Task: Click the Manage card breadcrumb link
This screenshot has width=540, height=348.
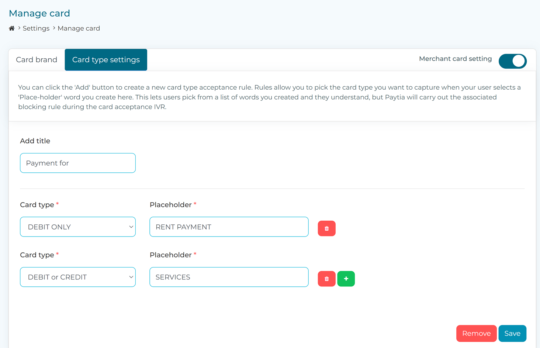Action: click(79, 28)
